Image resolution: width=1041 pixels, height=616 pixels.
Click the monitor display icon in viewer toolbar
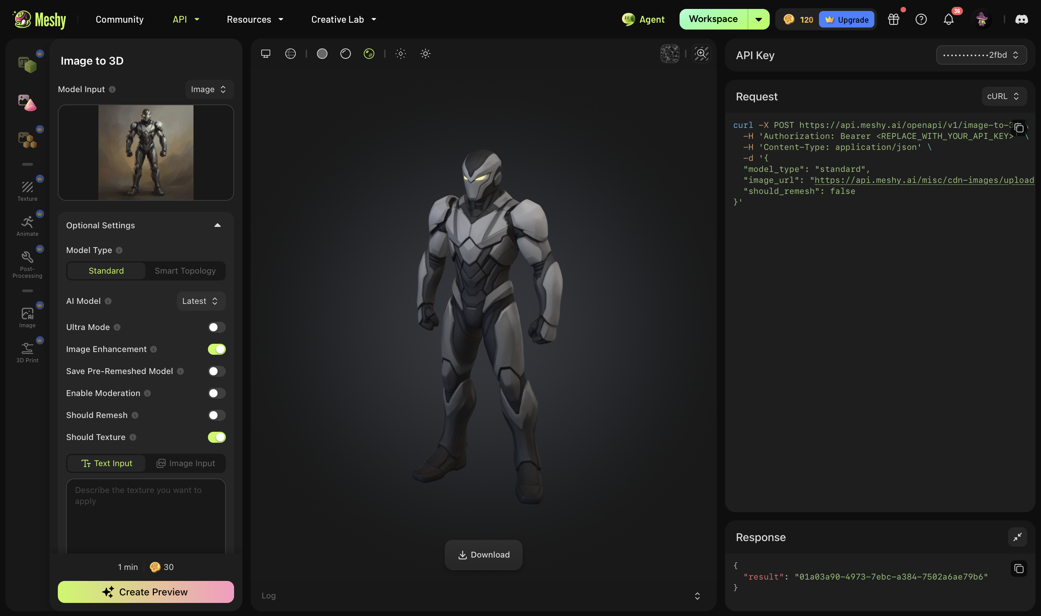coord(265,54)
